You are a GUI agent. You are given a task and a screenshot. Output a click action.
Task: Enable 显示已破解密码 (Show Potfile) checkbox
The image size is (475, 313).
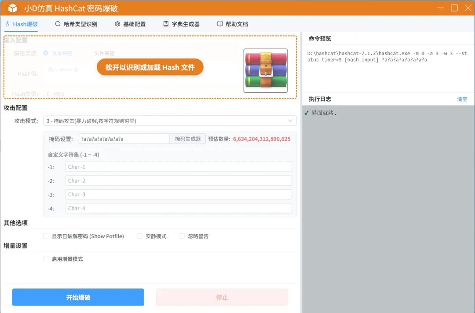(46, 236)
